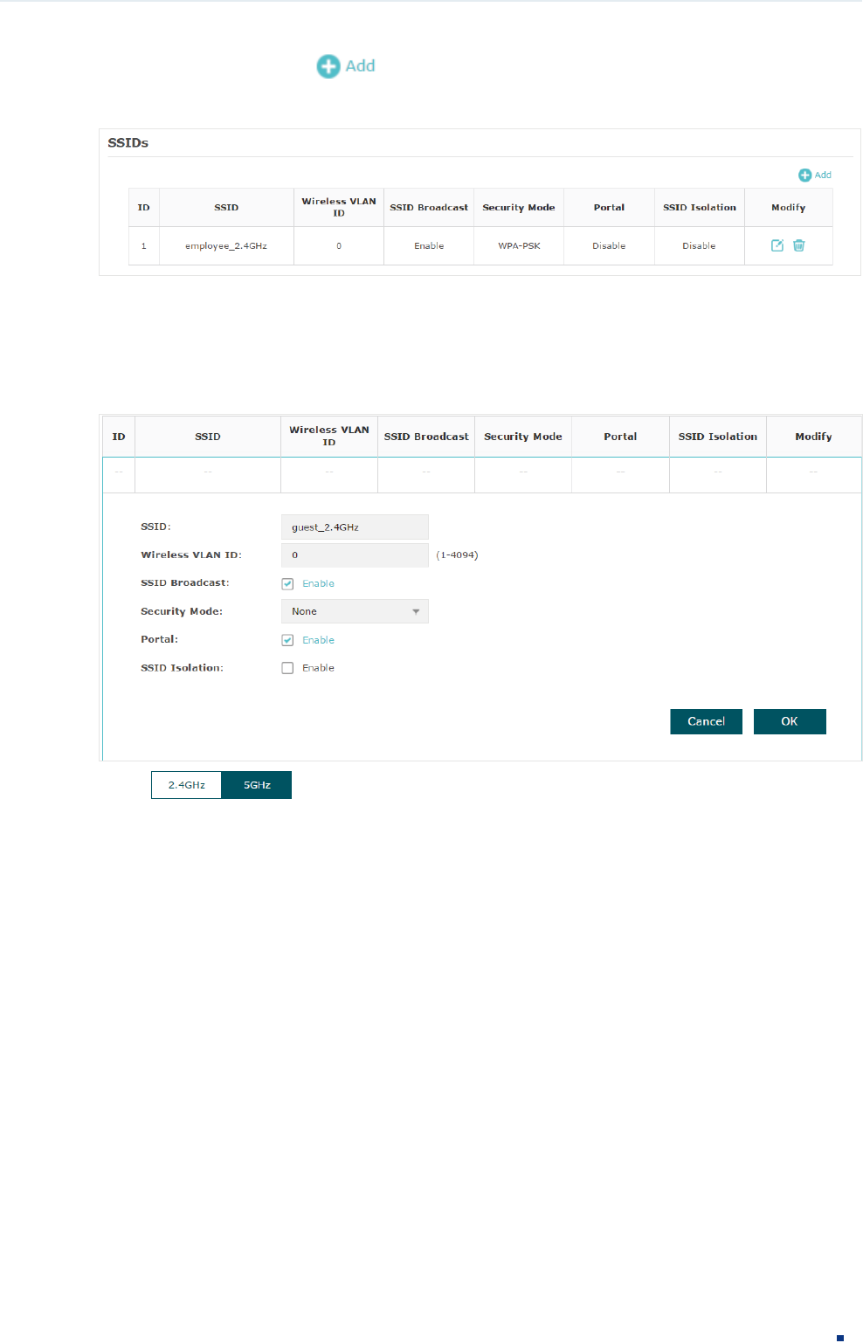This screenshot has width=863, height=1343.
Task: Click the small Add icon in SSIDs panel
Action: (805, 176)
